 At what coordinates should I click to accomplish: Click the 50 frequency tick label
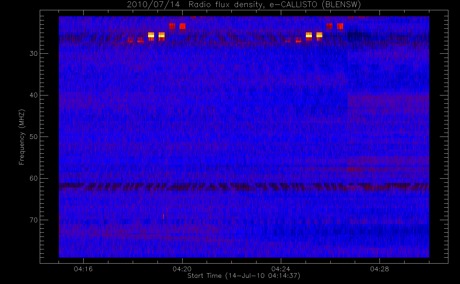34,137
